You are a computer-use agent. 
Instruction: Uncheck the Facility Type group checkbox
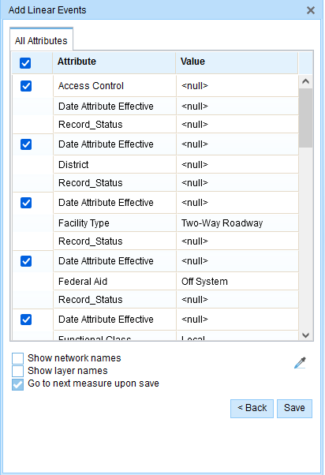pyautogui.click(x=26, y=203)
